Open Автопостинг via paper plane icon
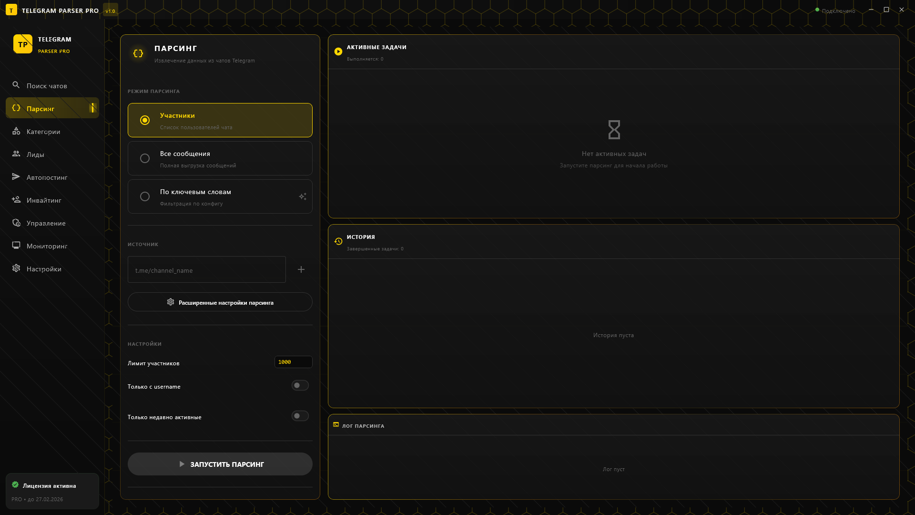This screenshot has width=915, height=515. tap(16, 177)
